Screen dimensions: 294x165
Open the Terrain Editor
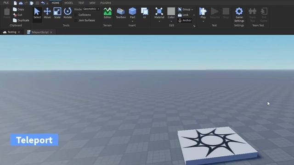tap(107, 13)
